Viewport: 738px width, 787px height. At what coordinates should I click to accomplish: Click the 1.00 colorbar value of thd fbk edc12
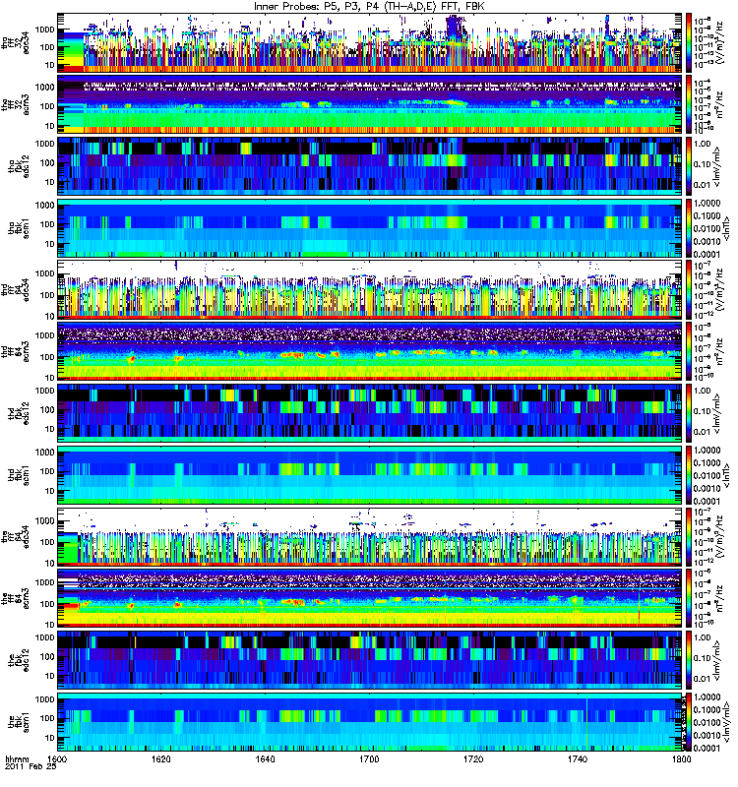pyautogui.click(x=702, y=391)
